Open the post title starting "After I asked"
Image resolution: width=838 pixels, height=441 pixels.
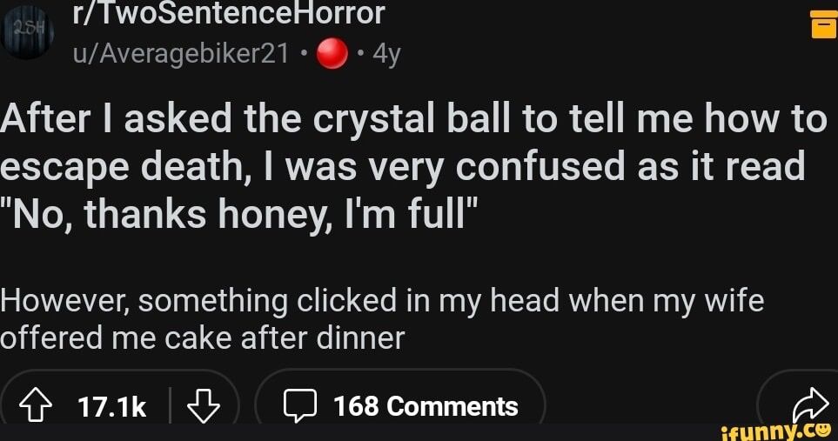coord(412,119)
